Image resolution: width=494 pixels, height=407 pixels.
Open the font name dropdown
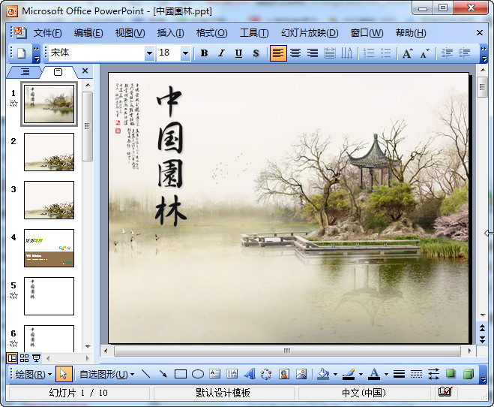tap(149, 53)
